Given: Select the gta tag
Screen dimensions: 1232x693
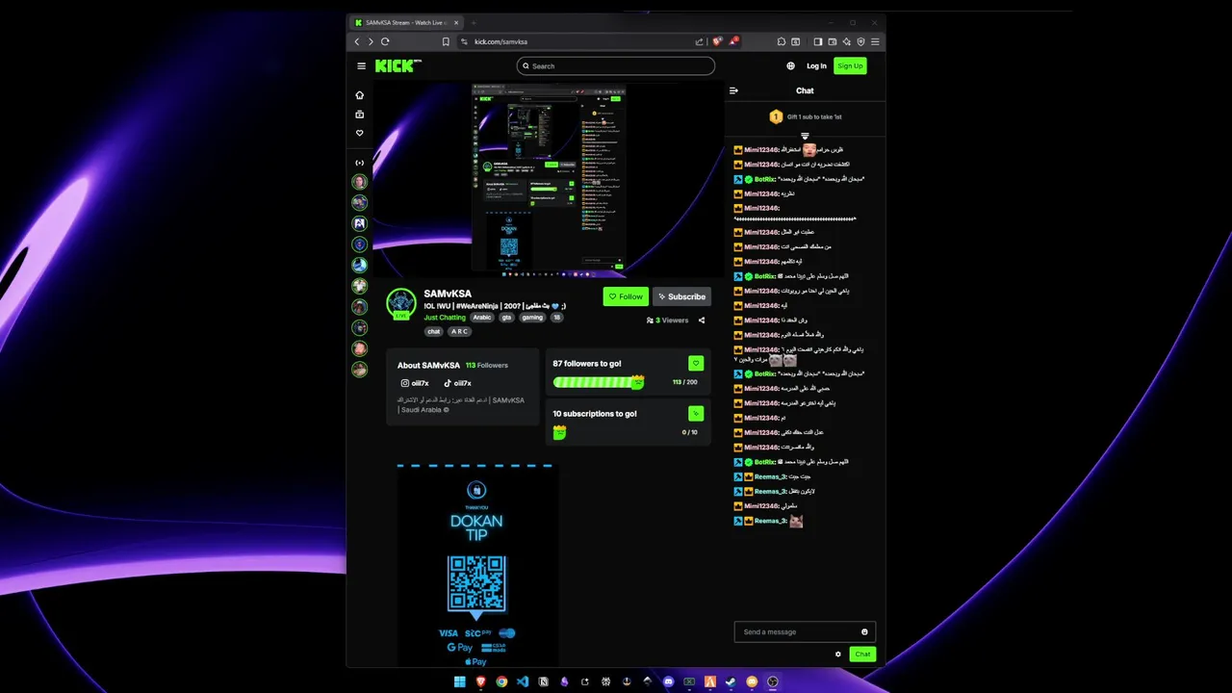Looking at the screenshot, I should click(507, 318).
